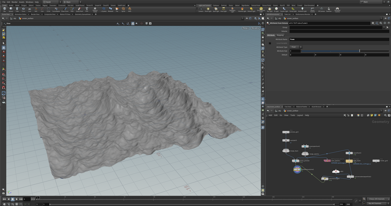
Task: Click the Attribute Name input field
Action: [x=339, y=39]
